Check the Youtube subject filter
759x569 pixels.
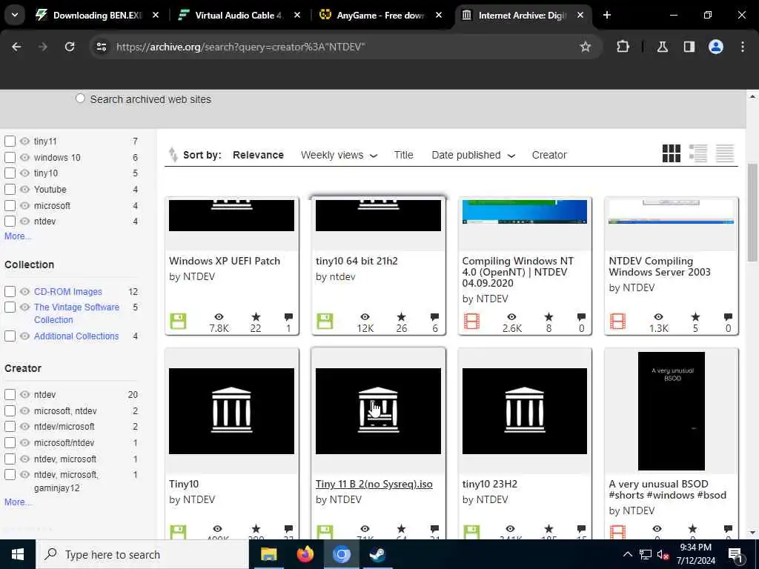click(x=10, y=189)
